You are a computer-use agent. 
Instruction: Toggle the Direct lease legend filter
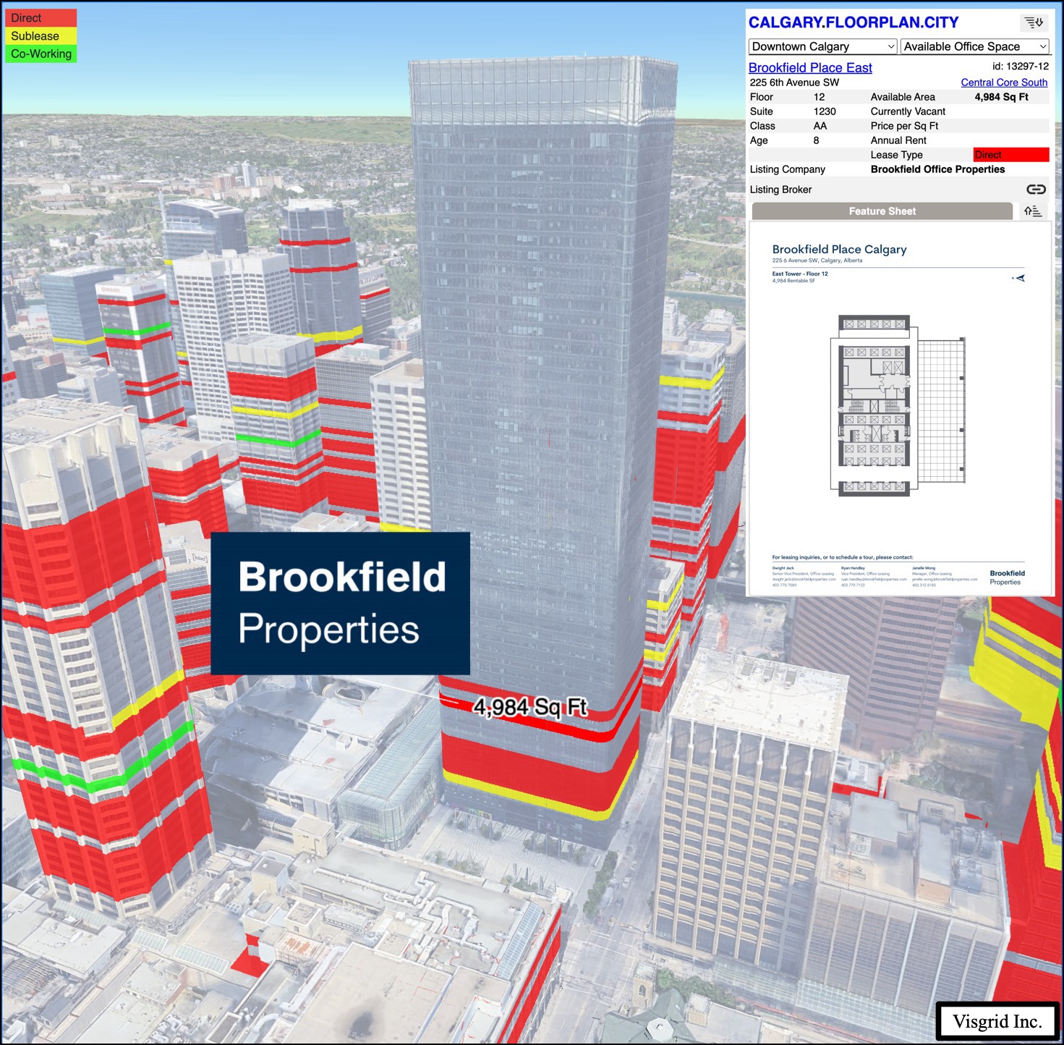tap(41, 18)
